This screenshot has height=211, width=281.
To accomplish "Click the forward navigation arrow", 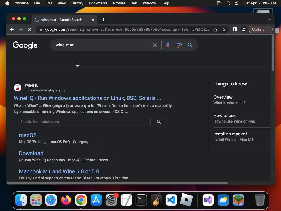I will point(21,29).
